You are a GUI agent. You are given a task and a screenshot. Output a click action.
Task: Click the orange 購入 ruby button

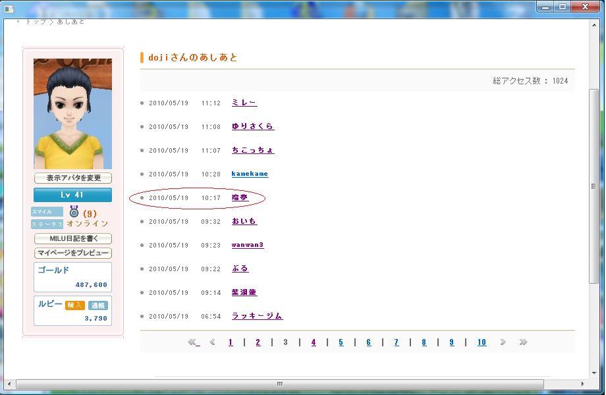(75, 305)
